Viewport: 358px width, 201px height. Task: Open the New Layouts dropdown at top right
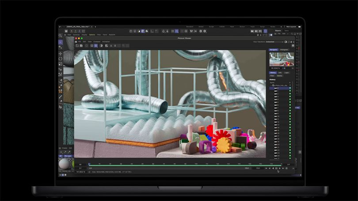point(292,27)
